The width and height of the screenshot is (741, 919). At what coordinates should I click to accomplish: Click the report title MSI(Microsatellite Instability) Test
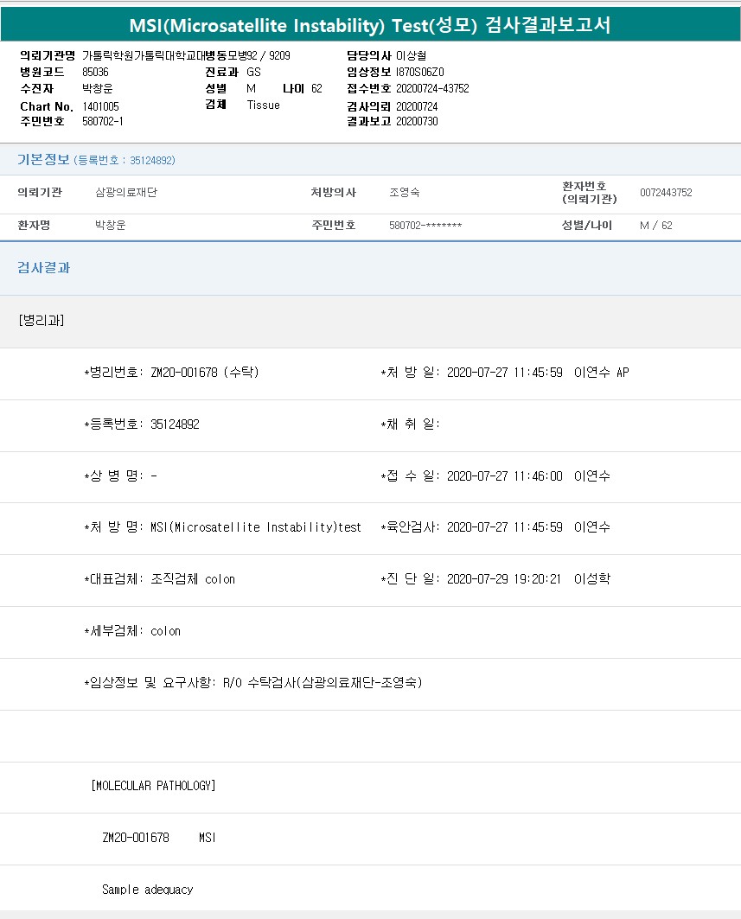pyautogui.click(x=369, y=25)
